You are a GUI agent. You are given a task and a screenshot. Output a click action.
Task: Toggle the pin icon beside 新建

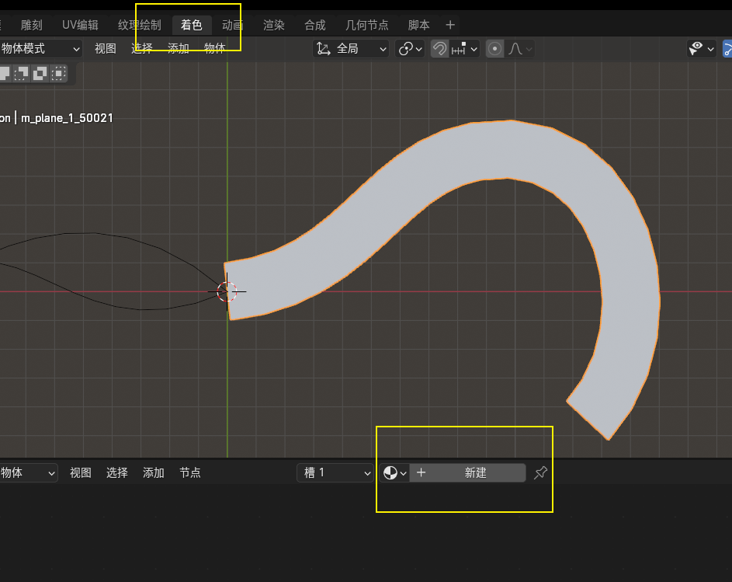(x=541, y=472)
